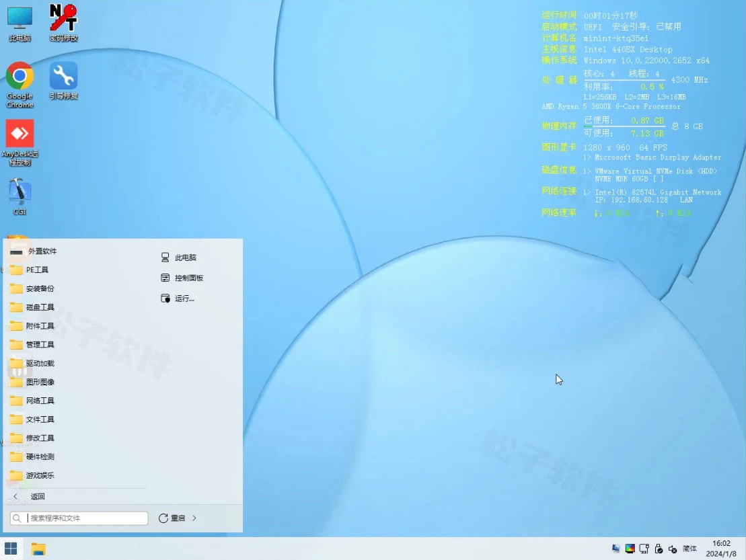Open Google Chrome from the desktop
This screenshot has height=560, width=746.
click(20, 85)
